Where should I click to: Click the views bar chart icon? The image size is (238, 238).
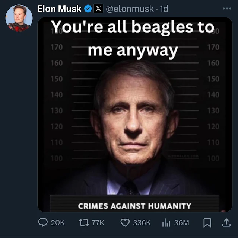coord(166,222)
